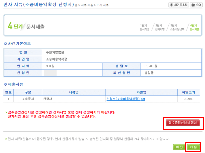Click the 소송문서 category cell
This screenshot has width=205, height=153.
tap(28, 99)
